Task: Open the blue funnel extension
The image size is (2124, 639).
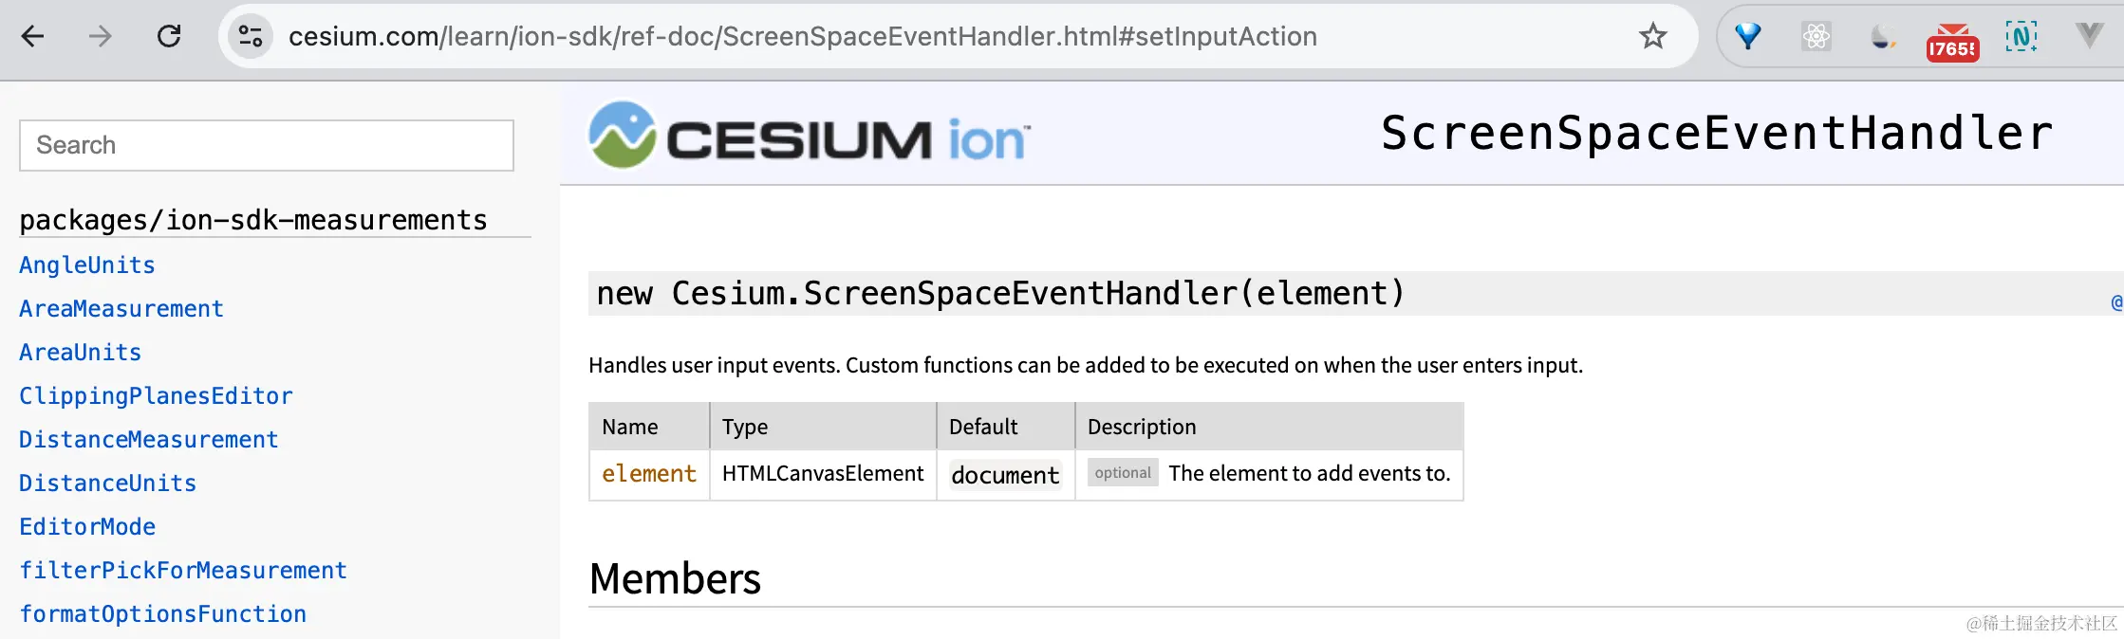Action: pos(1747,37)
